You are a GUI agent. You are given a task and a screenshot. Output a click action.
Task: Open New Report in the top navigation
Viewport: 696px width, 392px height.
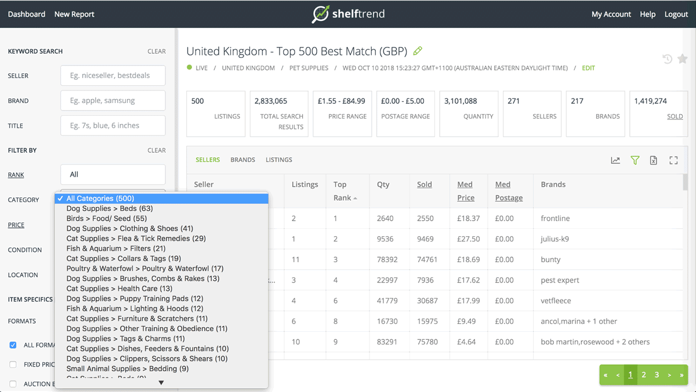click(x=74, y=14)
